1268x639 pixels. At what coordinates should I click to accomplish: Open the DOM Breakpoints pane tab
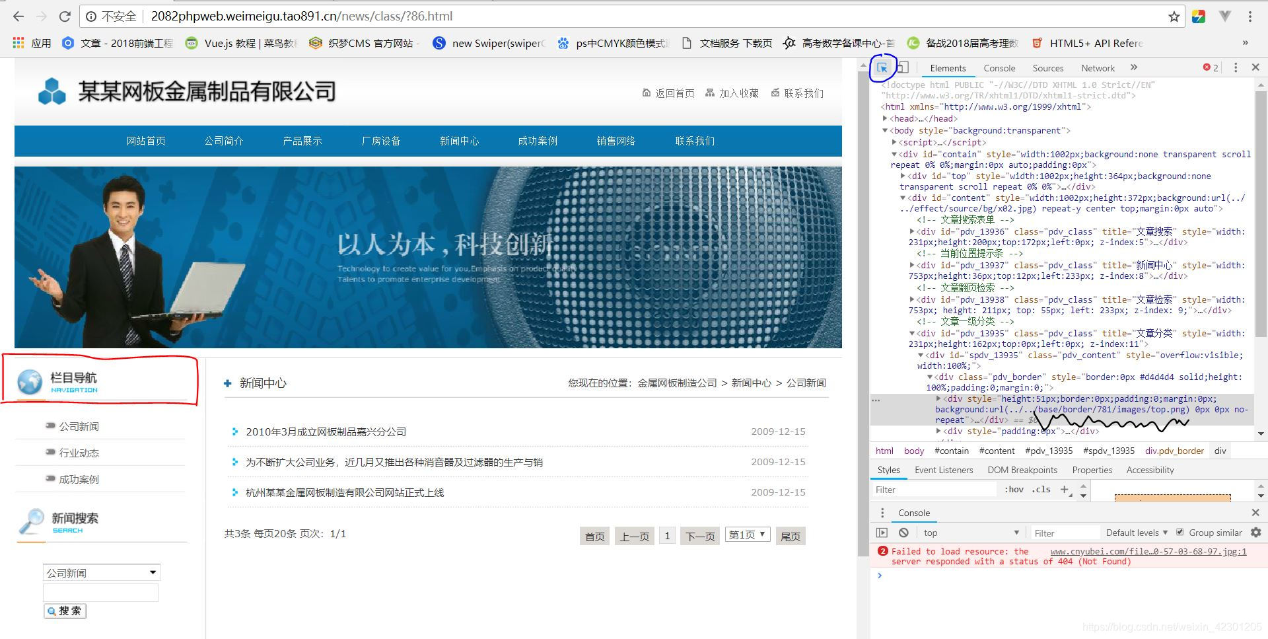1022,470
